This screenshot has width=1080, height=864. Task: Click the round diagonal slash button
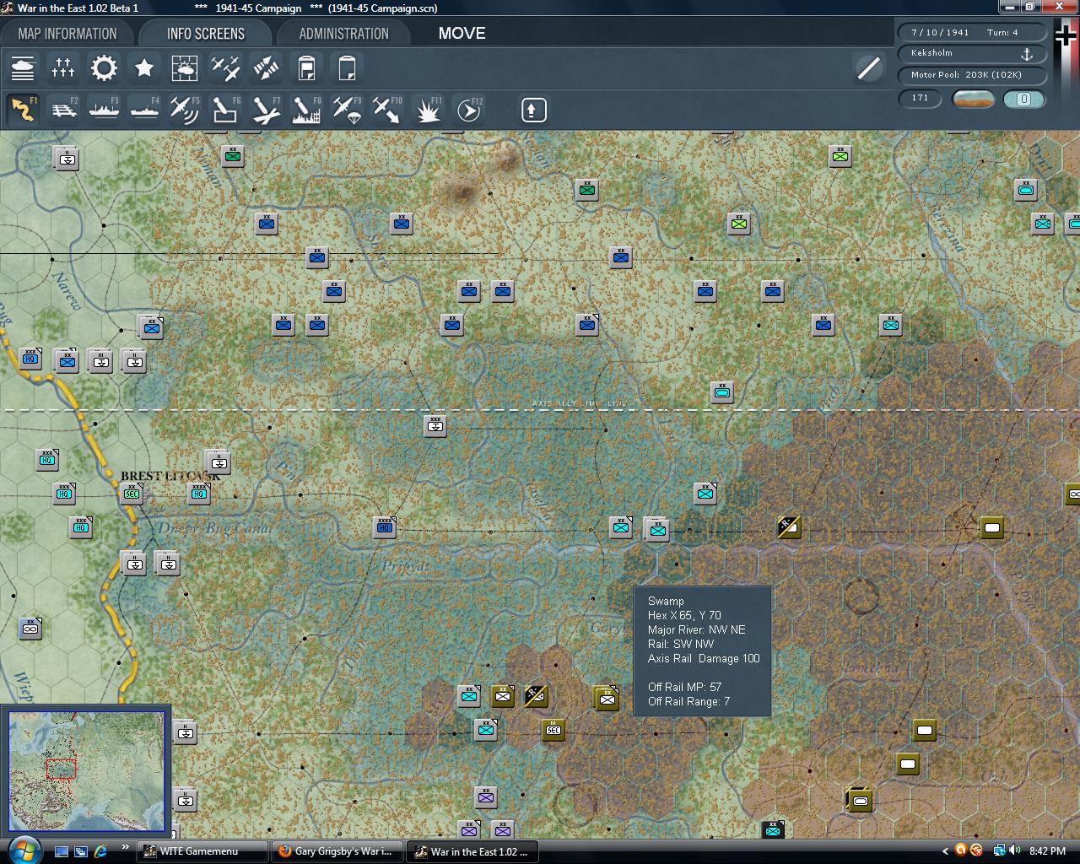(x=868, y=68)
